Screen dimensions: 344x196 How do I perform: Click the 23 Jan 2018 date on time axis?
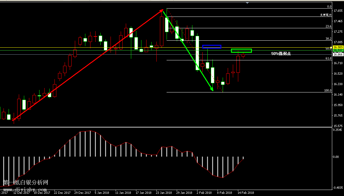164,193
